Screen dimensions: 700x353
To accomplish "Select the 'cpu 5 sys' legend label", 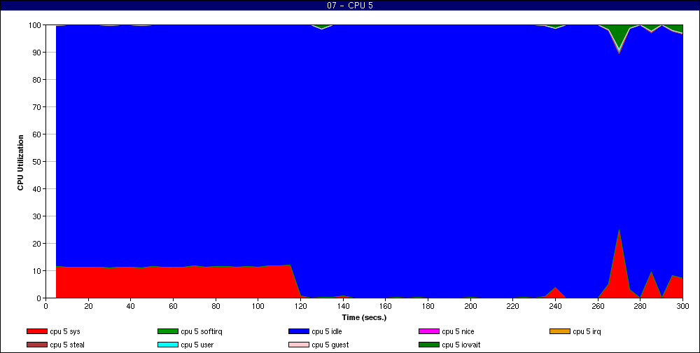I will pyautogui.click(x=65, y=331).
